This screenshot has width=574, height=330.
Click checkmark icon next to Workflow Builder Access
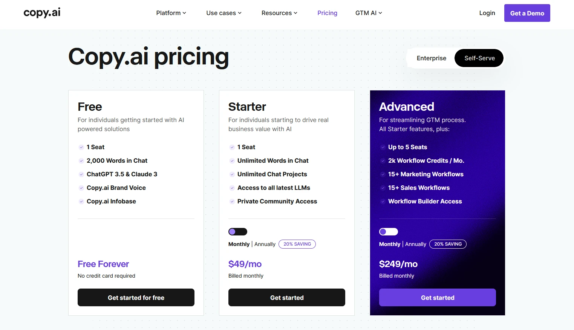point(383,202)
